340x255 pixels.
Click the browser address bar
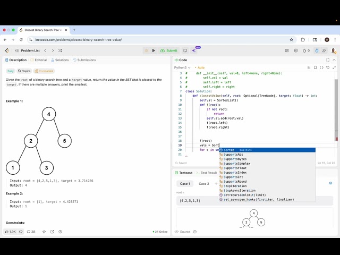160,40
